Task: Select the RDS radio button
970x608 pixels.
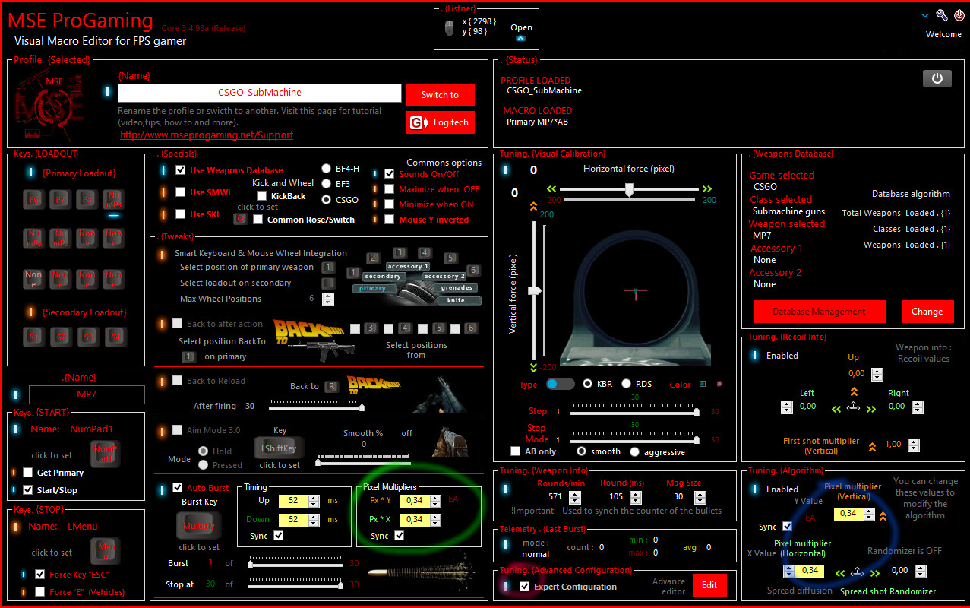Action: tap(627, 384)
